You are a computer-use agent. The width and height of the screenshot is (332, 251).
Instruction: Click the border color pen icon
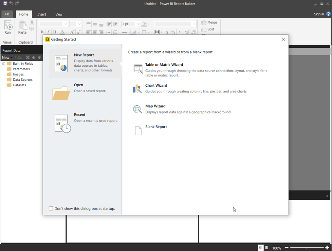[x=134, y=32]
